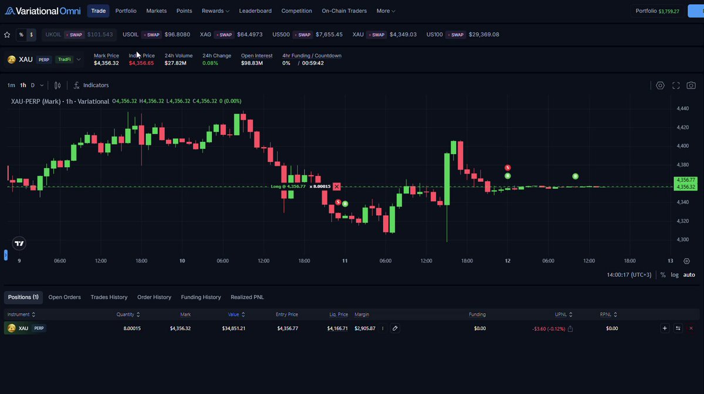Open the Leaderboard page

pos(255,11)
